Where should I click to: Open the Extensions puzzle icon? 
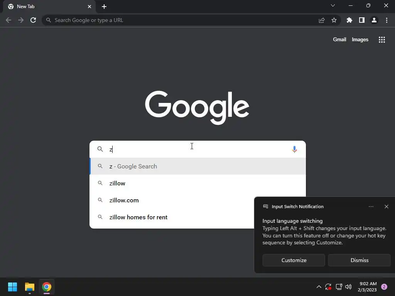point(349,20)
